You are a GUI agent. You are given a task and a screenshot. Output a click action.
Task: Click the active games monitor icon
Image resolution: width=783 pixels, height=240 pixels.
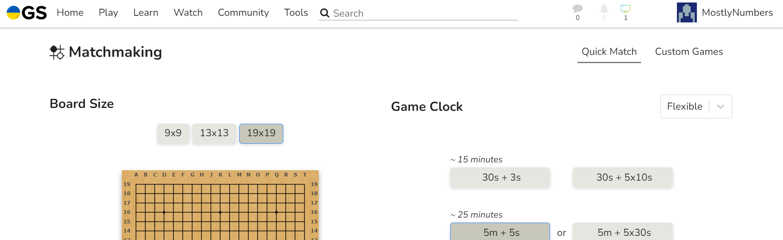pos(625,9)
